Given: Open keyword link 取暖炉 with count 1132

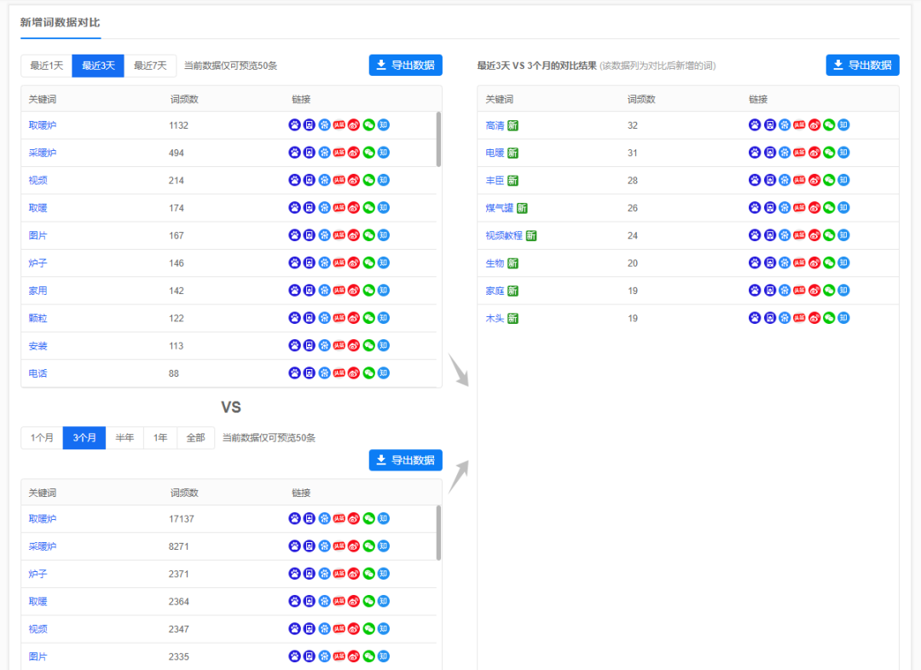Looking at the screenshot, I should click(x=43, y=125).
